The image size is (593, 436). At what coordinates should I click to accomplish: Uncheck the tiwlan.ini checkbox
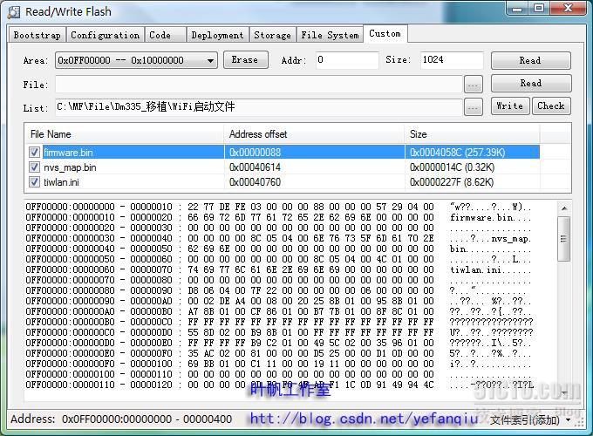coord(34,182)
